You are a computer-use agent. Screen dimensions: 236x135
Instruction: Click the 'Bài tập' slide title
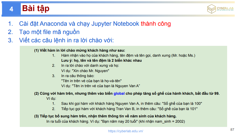36,9
